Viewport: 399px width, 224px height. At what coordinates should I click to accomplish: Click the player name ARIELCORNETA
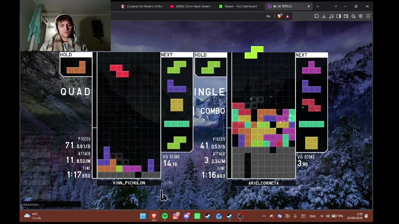[263, 183]
